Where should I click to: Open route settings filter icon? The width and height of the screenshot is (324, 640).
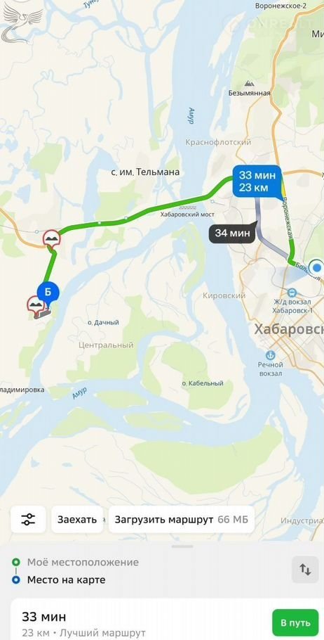(28, 519)
